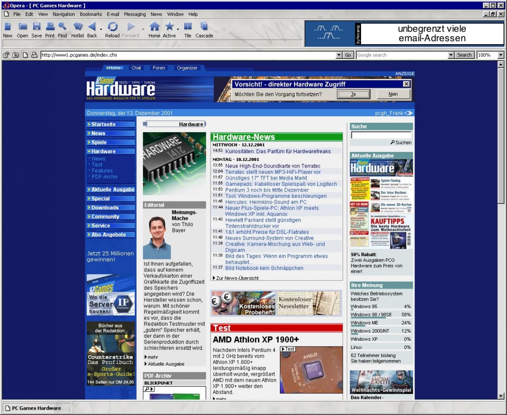Click the Community sidebar link

pyautogui.click(x=111, y=216)
